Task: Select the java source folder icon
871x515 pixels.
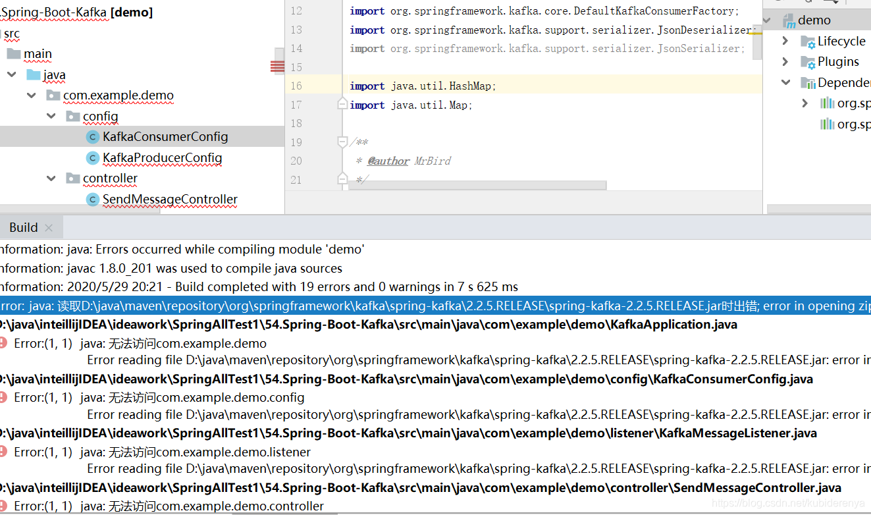Action: click(x=34, y=74)
